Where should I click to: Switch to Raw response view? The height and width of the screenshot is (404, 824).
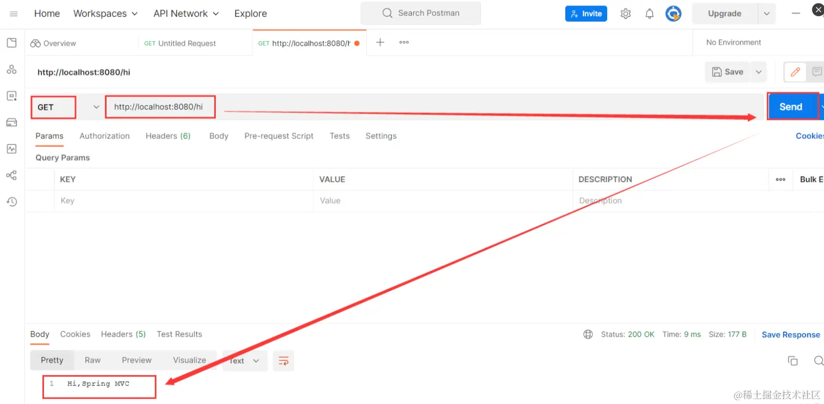[x=92, y=361]
